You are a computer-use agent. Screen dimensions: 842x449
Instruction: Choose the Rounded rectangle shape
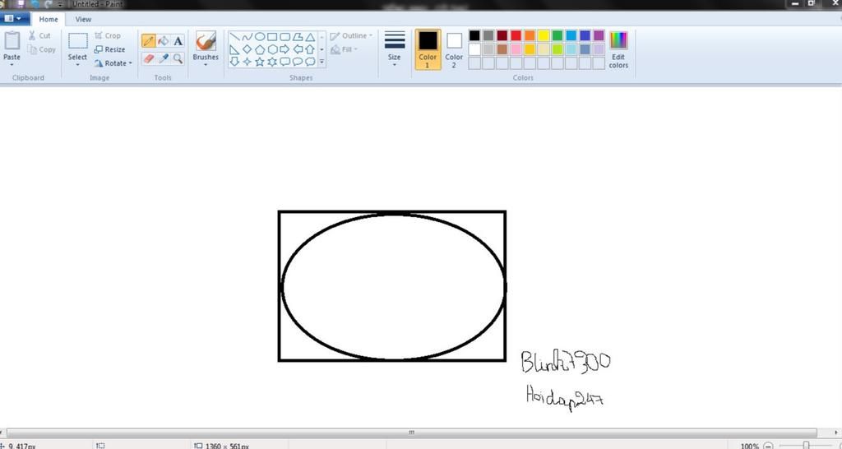click(285, 37)
